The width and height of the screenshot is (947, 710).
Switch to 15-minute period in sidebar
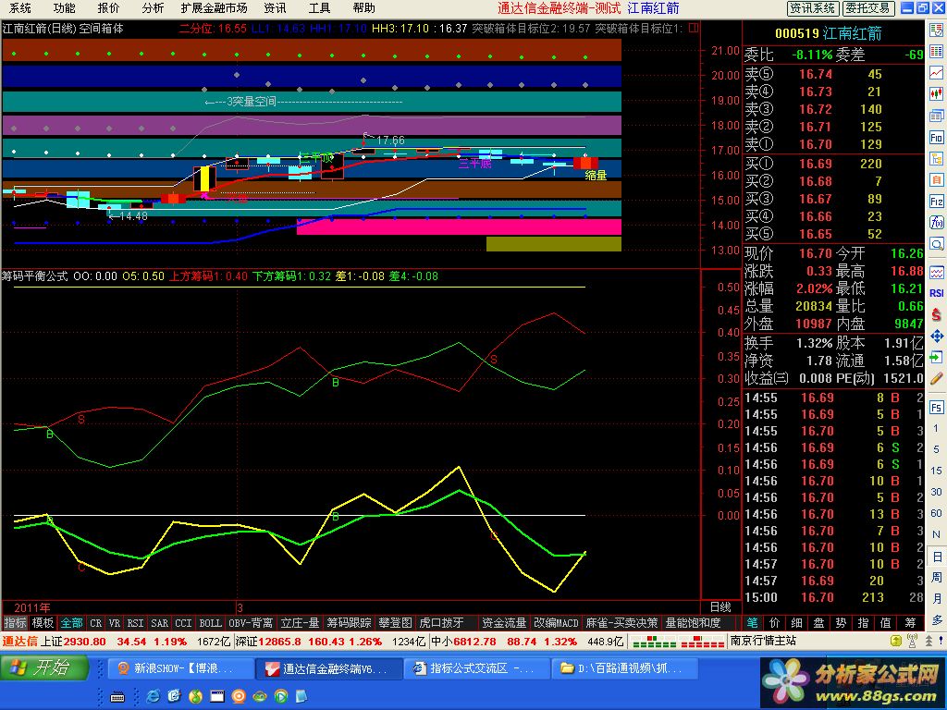click(x=936, y=471)
